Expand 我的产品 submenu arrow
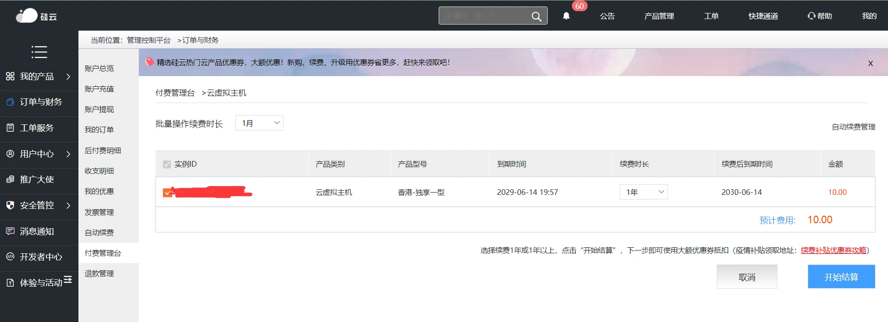This screenshot has width=888, height=322. pos(68,76)
